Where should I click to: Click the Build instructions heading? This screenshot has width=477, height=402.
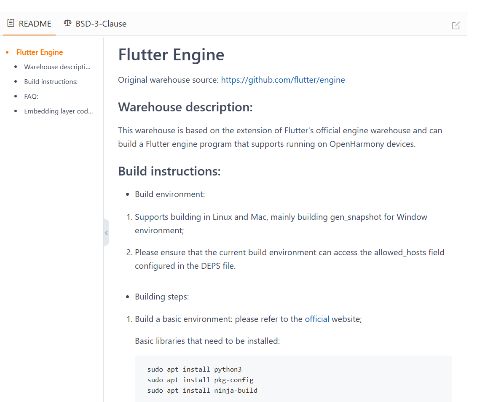click(169, 171)
